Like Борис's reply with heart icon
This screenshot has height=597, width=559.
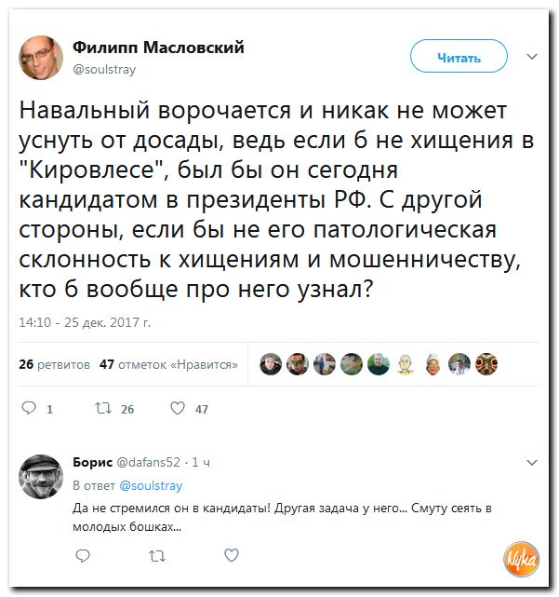coord(231,555)
